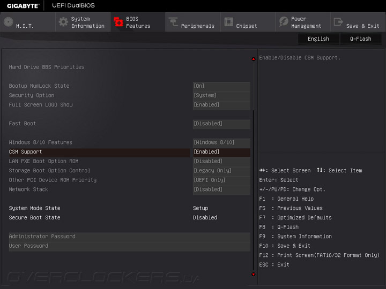Change LAN PXE Boot Option ROM value
Screen dimensions: 386x289
[x=221, y=161]
